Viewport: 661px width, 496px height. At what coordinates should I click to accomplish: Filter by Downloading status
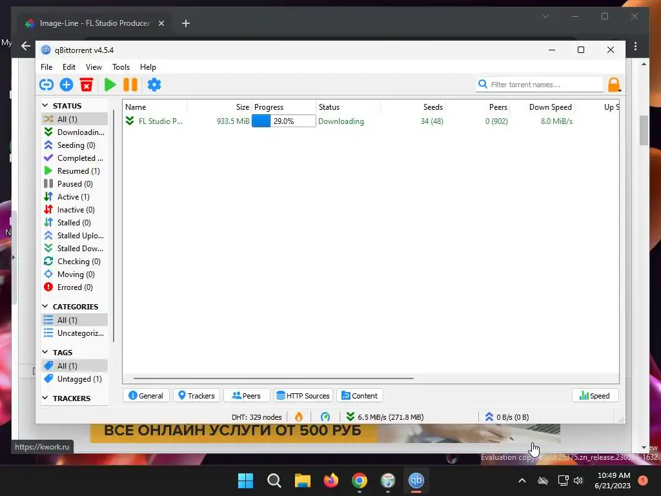click(x=75, y=132)
